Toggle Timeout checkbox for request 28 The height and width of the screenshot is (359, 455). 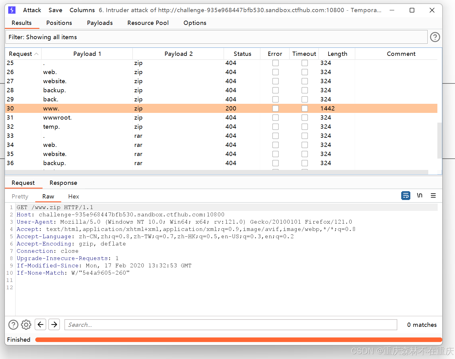tap(305, 90)
